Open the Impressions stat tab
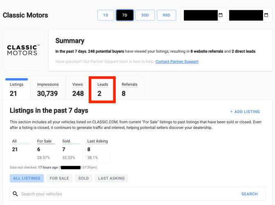 (48, 88)
